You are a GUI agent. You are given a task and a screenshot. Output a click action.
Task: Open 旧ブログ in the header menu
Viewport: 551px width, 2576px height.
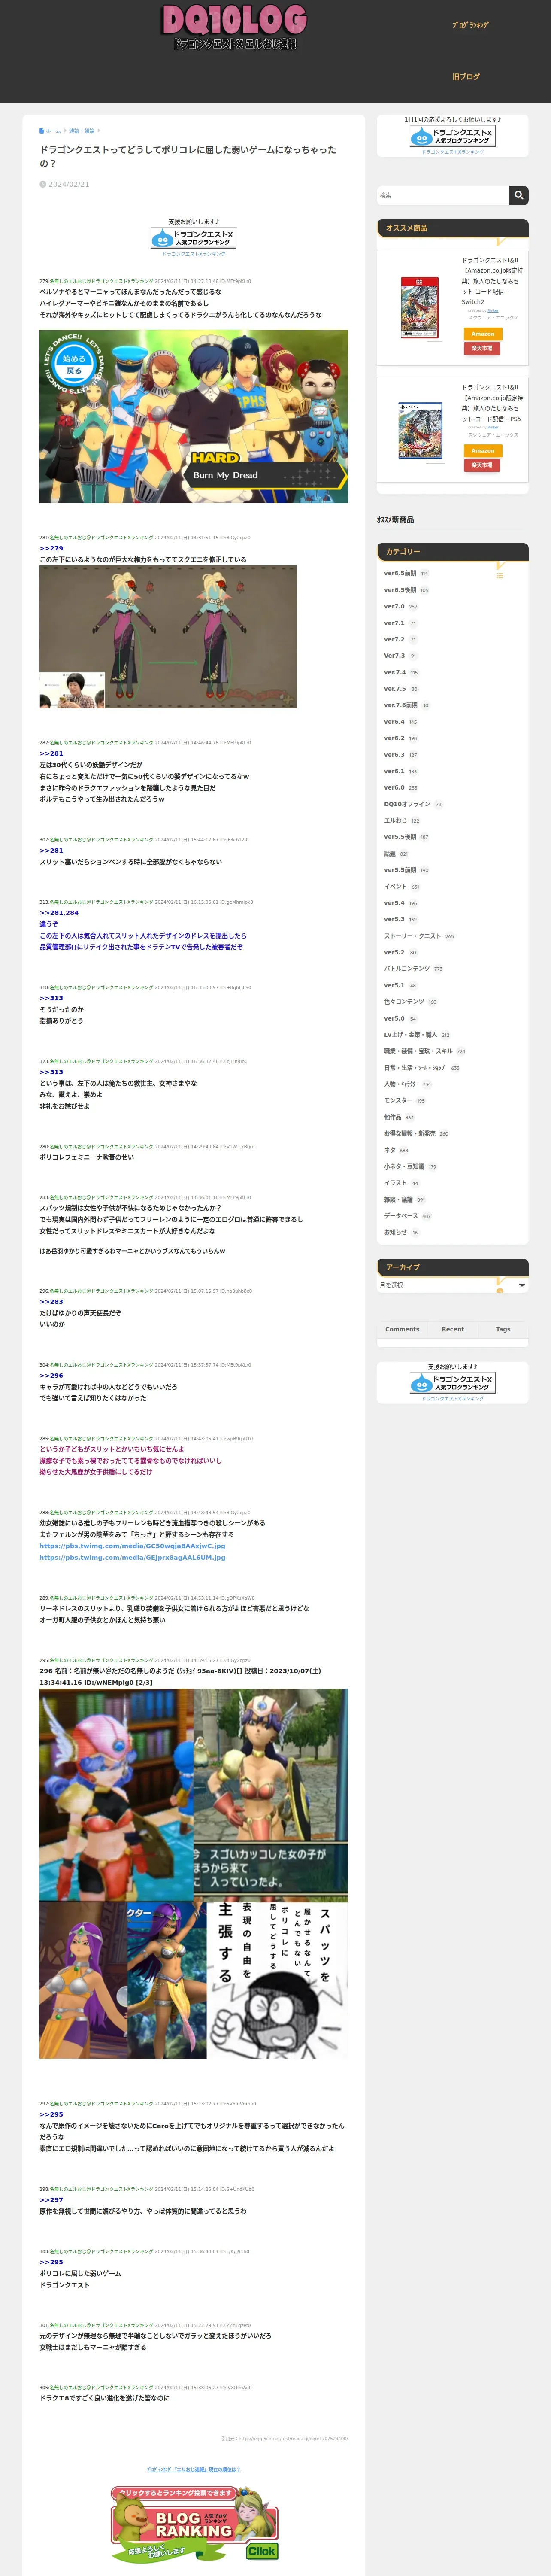(x=465, y=76)
